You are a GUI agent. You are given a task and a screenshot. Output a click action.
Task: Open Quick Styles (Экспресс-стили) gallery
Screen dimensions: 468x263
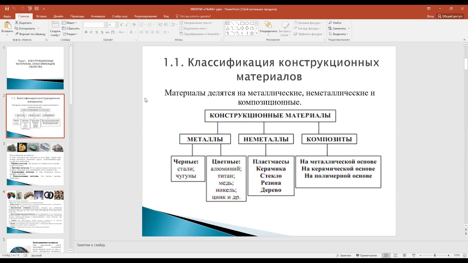(285, 29)
